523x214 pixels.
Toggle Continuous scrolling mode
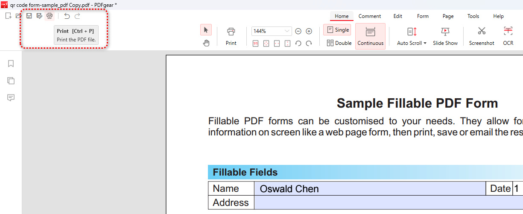click(370, 36)
